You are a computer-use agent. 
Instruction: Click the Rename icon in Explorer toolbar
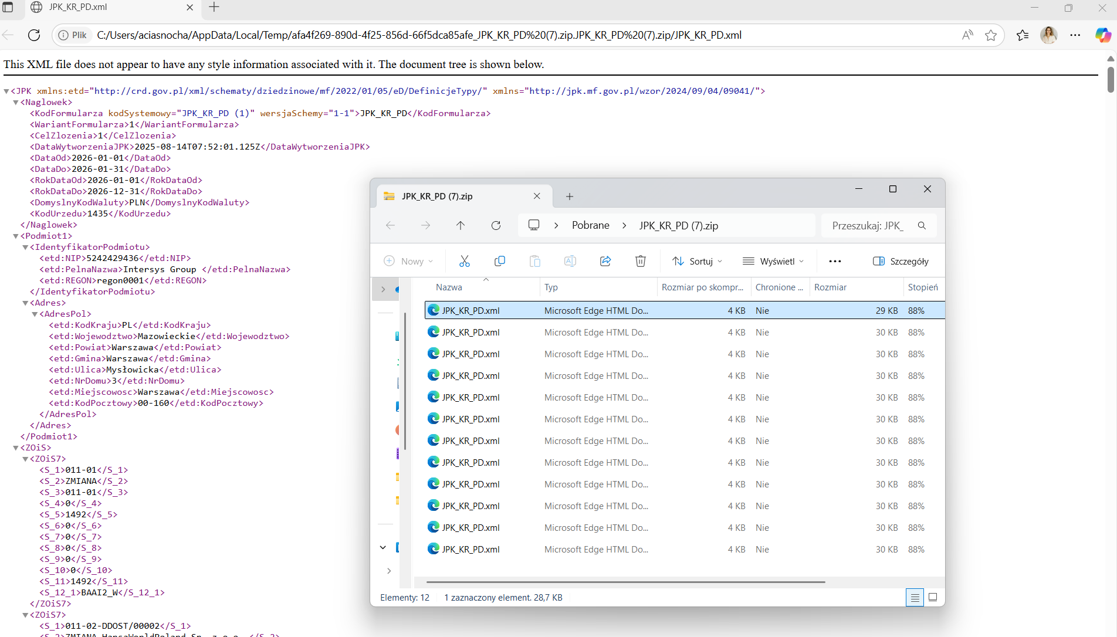[x=570, y=261]
